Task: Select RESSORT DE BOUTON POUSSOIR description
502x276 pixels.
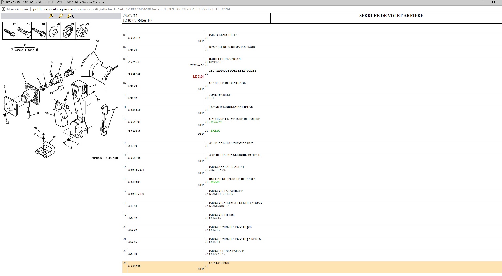Action: (232, 47)
